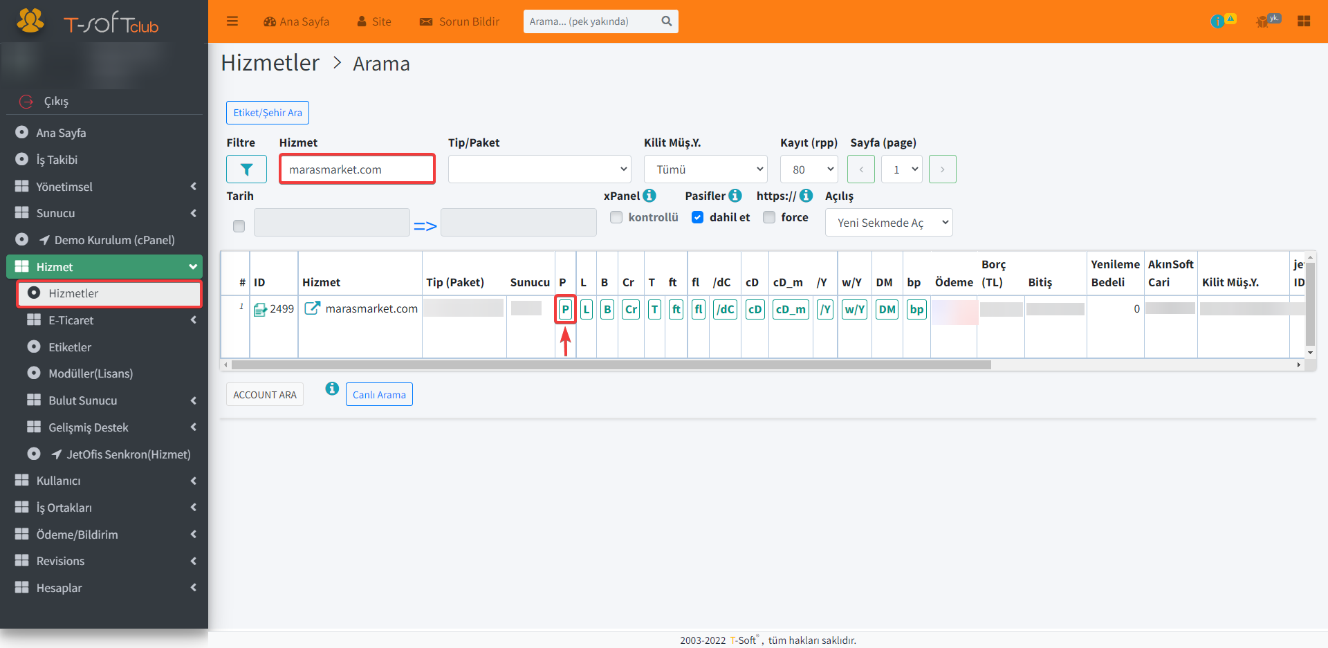Go to previous page arrow button
The height and width of the screenshot is (648, 1328).
coord(861,169)
